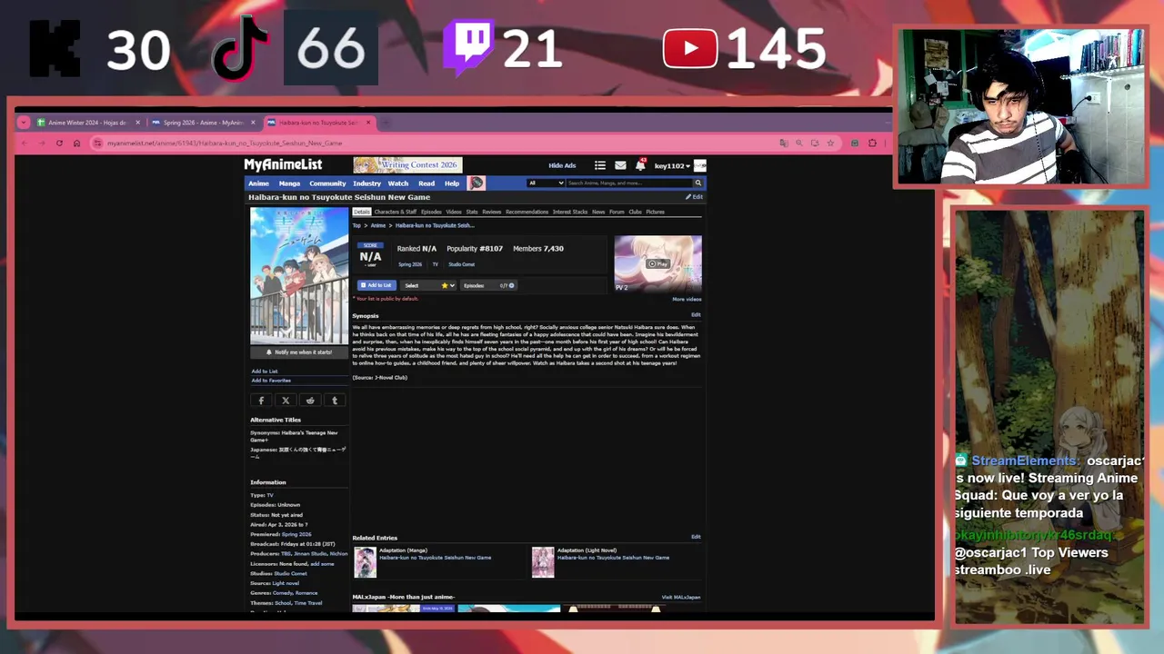This screenshot has width=1164, height=654.
Task: Click the zoom magnifier icon in address bar
Action: pyautogui.click(x=799, y=143)
